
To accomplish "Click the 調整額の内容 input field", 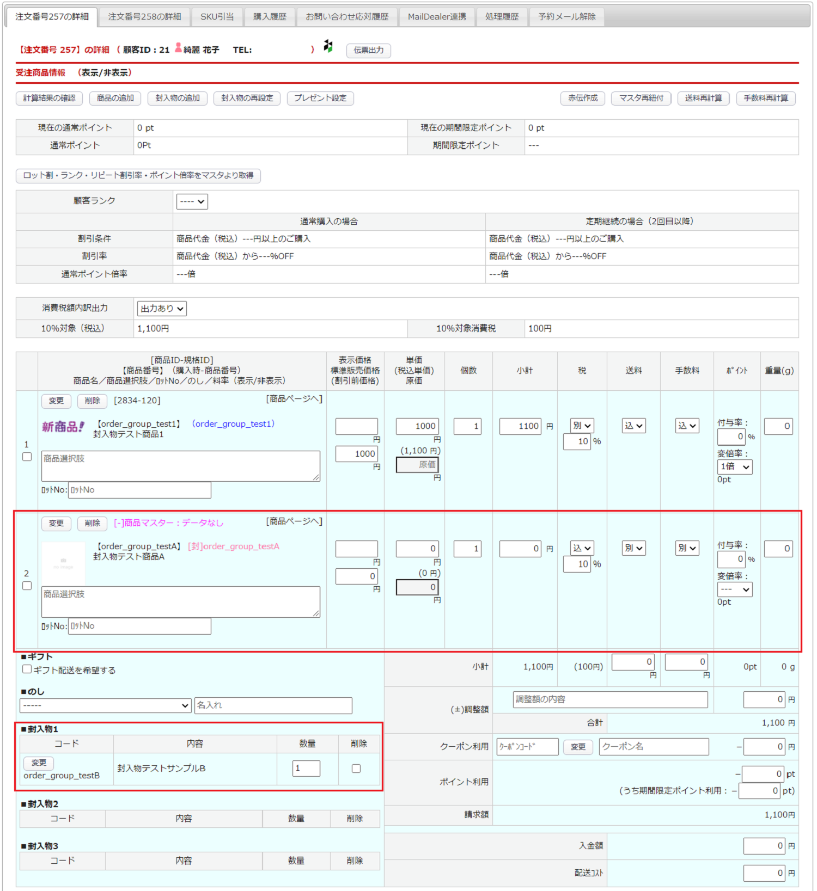I will (611, 699).
